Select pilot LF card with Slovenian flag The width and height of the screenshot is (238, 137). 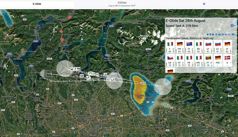coord(208,47)
